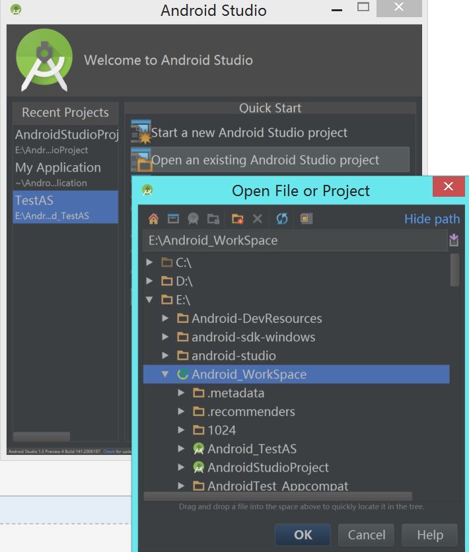
Task: Click the Delete (X) toolbar icon
Action: click(258, 219)
